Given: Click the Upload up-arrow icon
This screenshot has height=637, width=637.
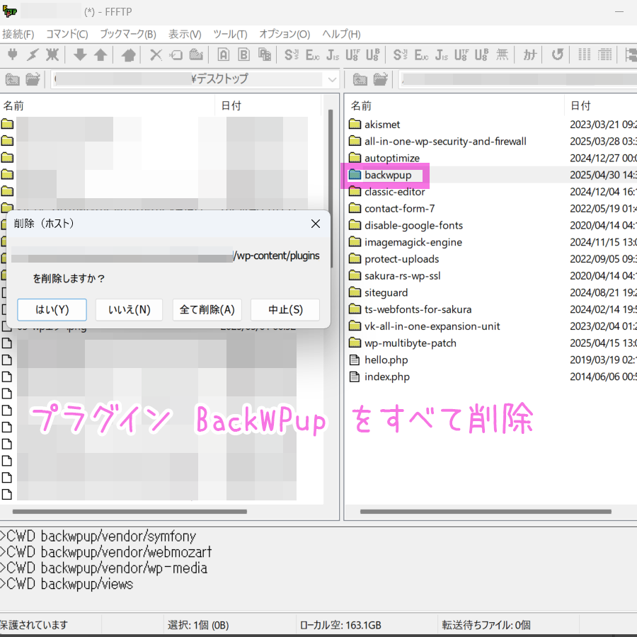Looking at the screenshot, I should [101, 54].
